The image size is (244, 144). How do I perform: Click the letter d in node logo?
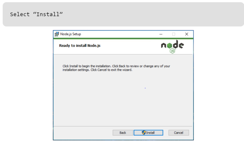click(175, 44)
